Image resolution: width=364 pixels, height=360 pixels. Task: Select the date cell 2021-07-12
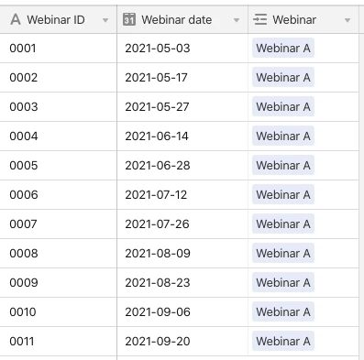pyautogui.click(x=182, y=195)
